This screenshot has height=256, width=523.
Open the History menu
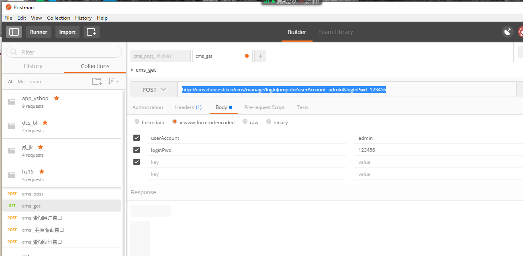[x=84, y=18]
